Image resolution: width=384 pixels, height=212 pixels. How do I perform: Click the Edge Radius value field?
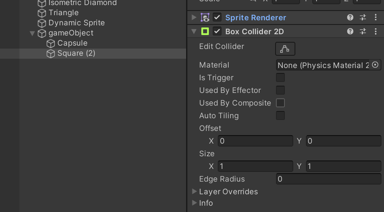click(328, 179)
